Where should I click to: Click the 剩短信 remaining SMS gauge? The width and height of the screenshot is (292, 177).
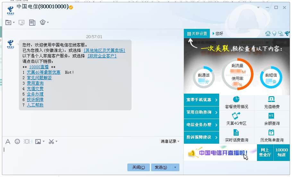click(271, 77)
